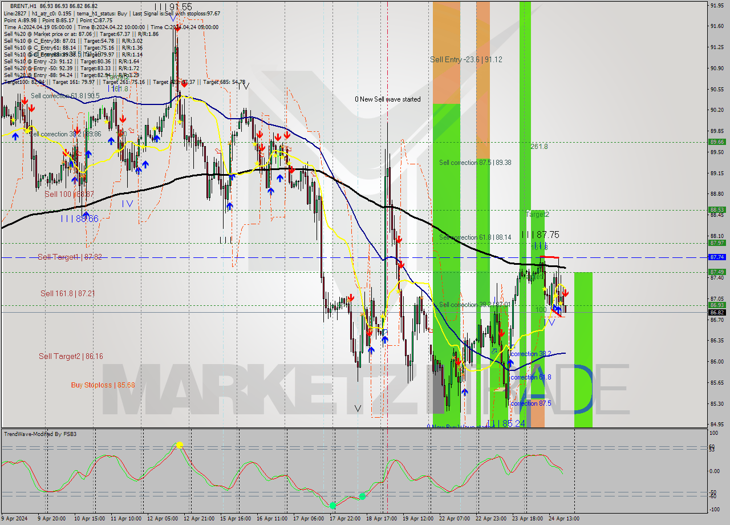Click the red down arrow near latest candles

(x=565, y=293)
